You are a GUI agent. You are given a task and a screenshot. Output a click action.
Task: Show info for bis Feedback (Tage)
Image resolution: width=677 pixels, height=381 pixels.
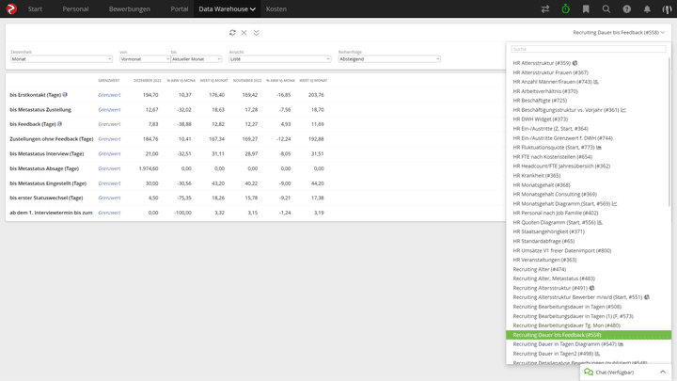pyautogui.click(x=59, y=124)
